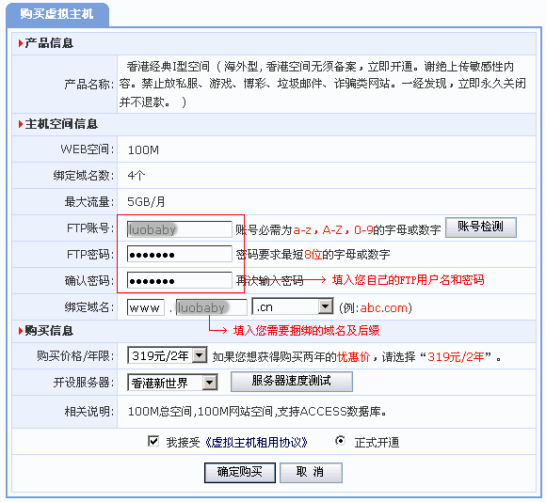The height and width of the screenshot is (502, 546).
Task: Select the 正式开通 radio button
Action: [x=340, y=441]
